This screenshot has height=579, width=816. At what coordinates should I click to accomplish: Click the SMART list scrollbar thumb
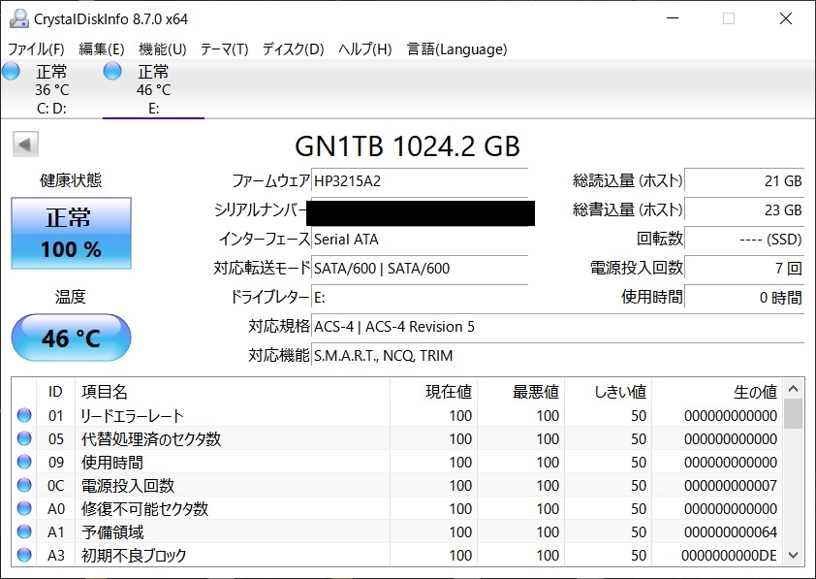pyautogui.click(x=793, y=413)
